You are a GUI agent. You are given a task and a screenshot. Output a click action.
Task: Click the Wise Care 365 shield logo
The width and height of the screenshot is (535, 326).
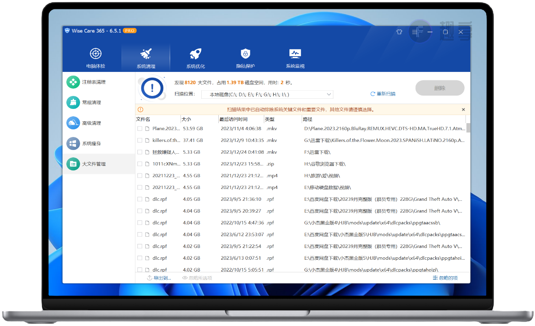[x=67, y=31]
